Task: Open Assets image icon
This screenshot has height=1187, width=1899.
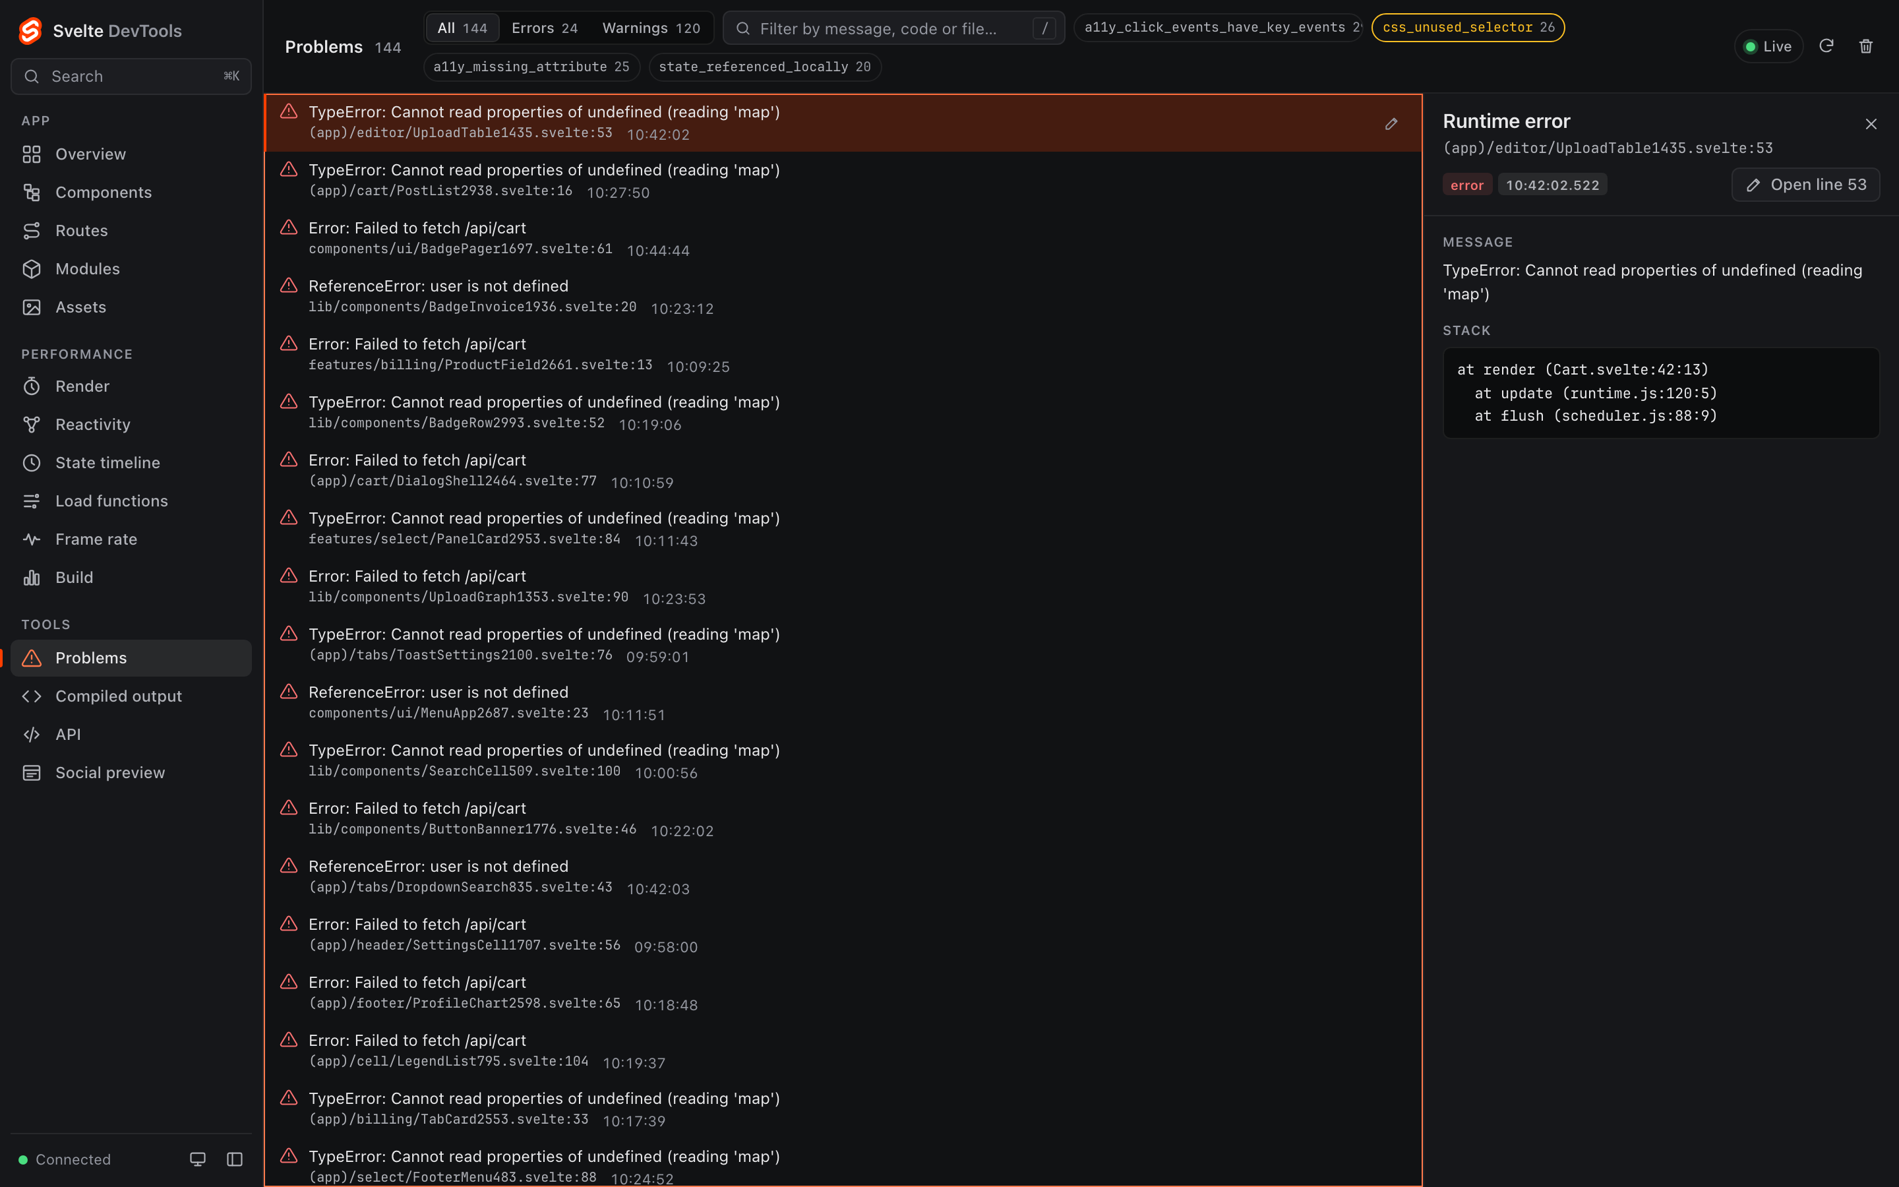Action: click(x=32, y=307)
